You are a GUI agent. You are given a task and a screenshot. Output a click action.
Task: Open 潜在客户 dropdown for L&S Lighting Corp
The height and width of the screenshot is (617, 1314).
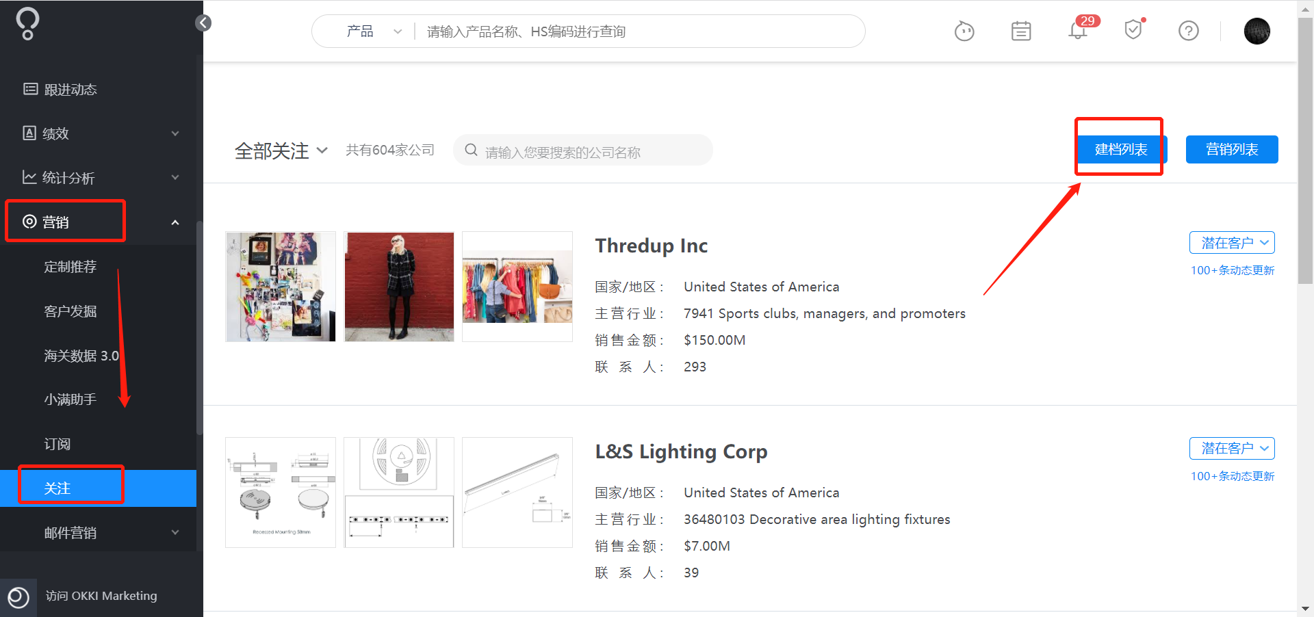[1232, 449]
